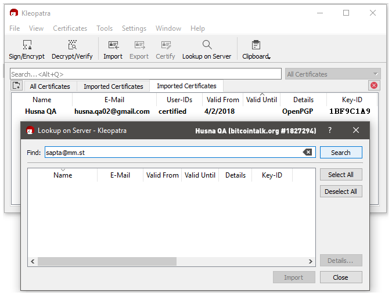Open the Window menu
The width and height of the screenshot is (392, 296).
(168, 28)
